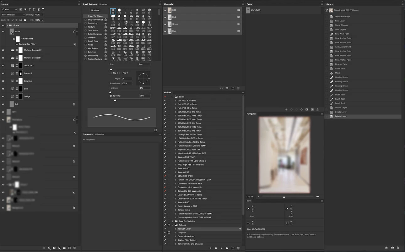Save selection as channel

click(227, 88)
